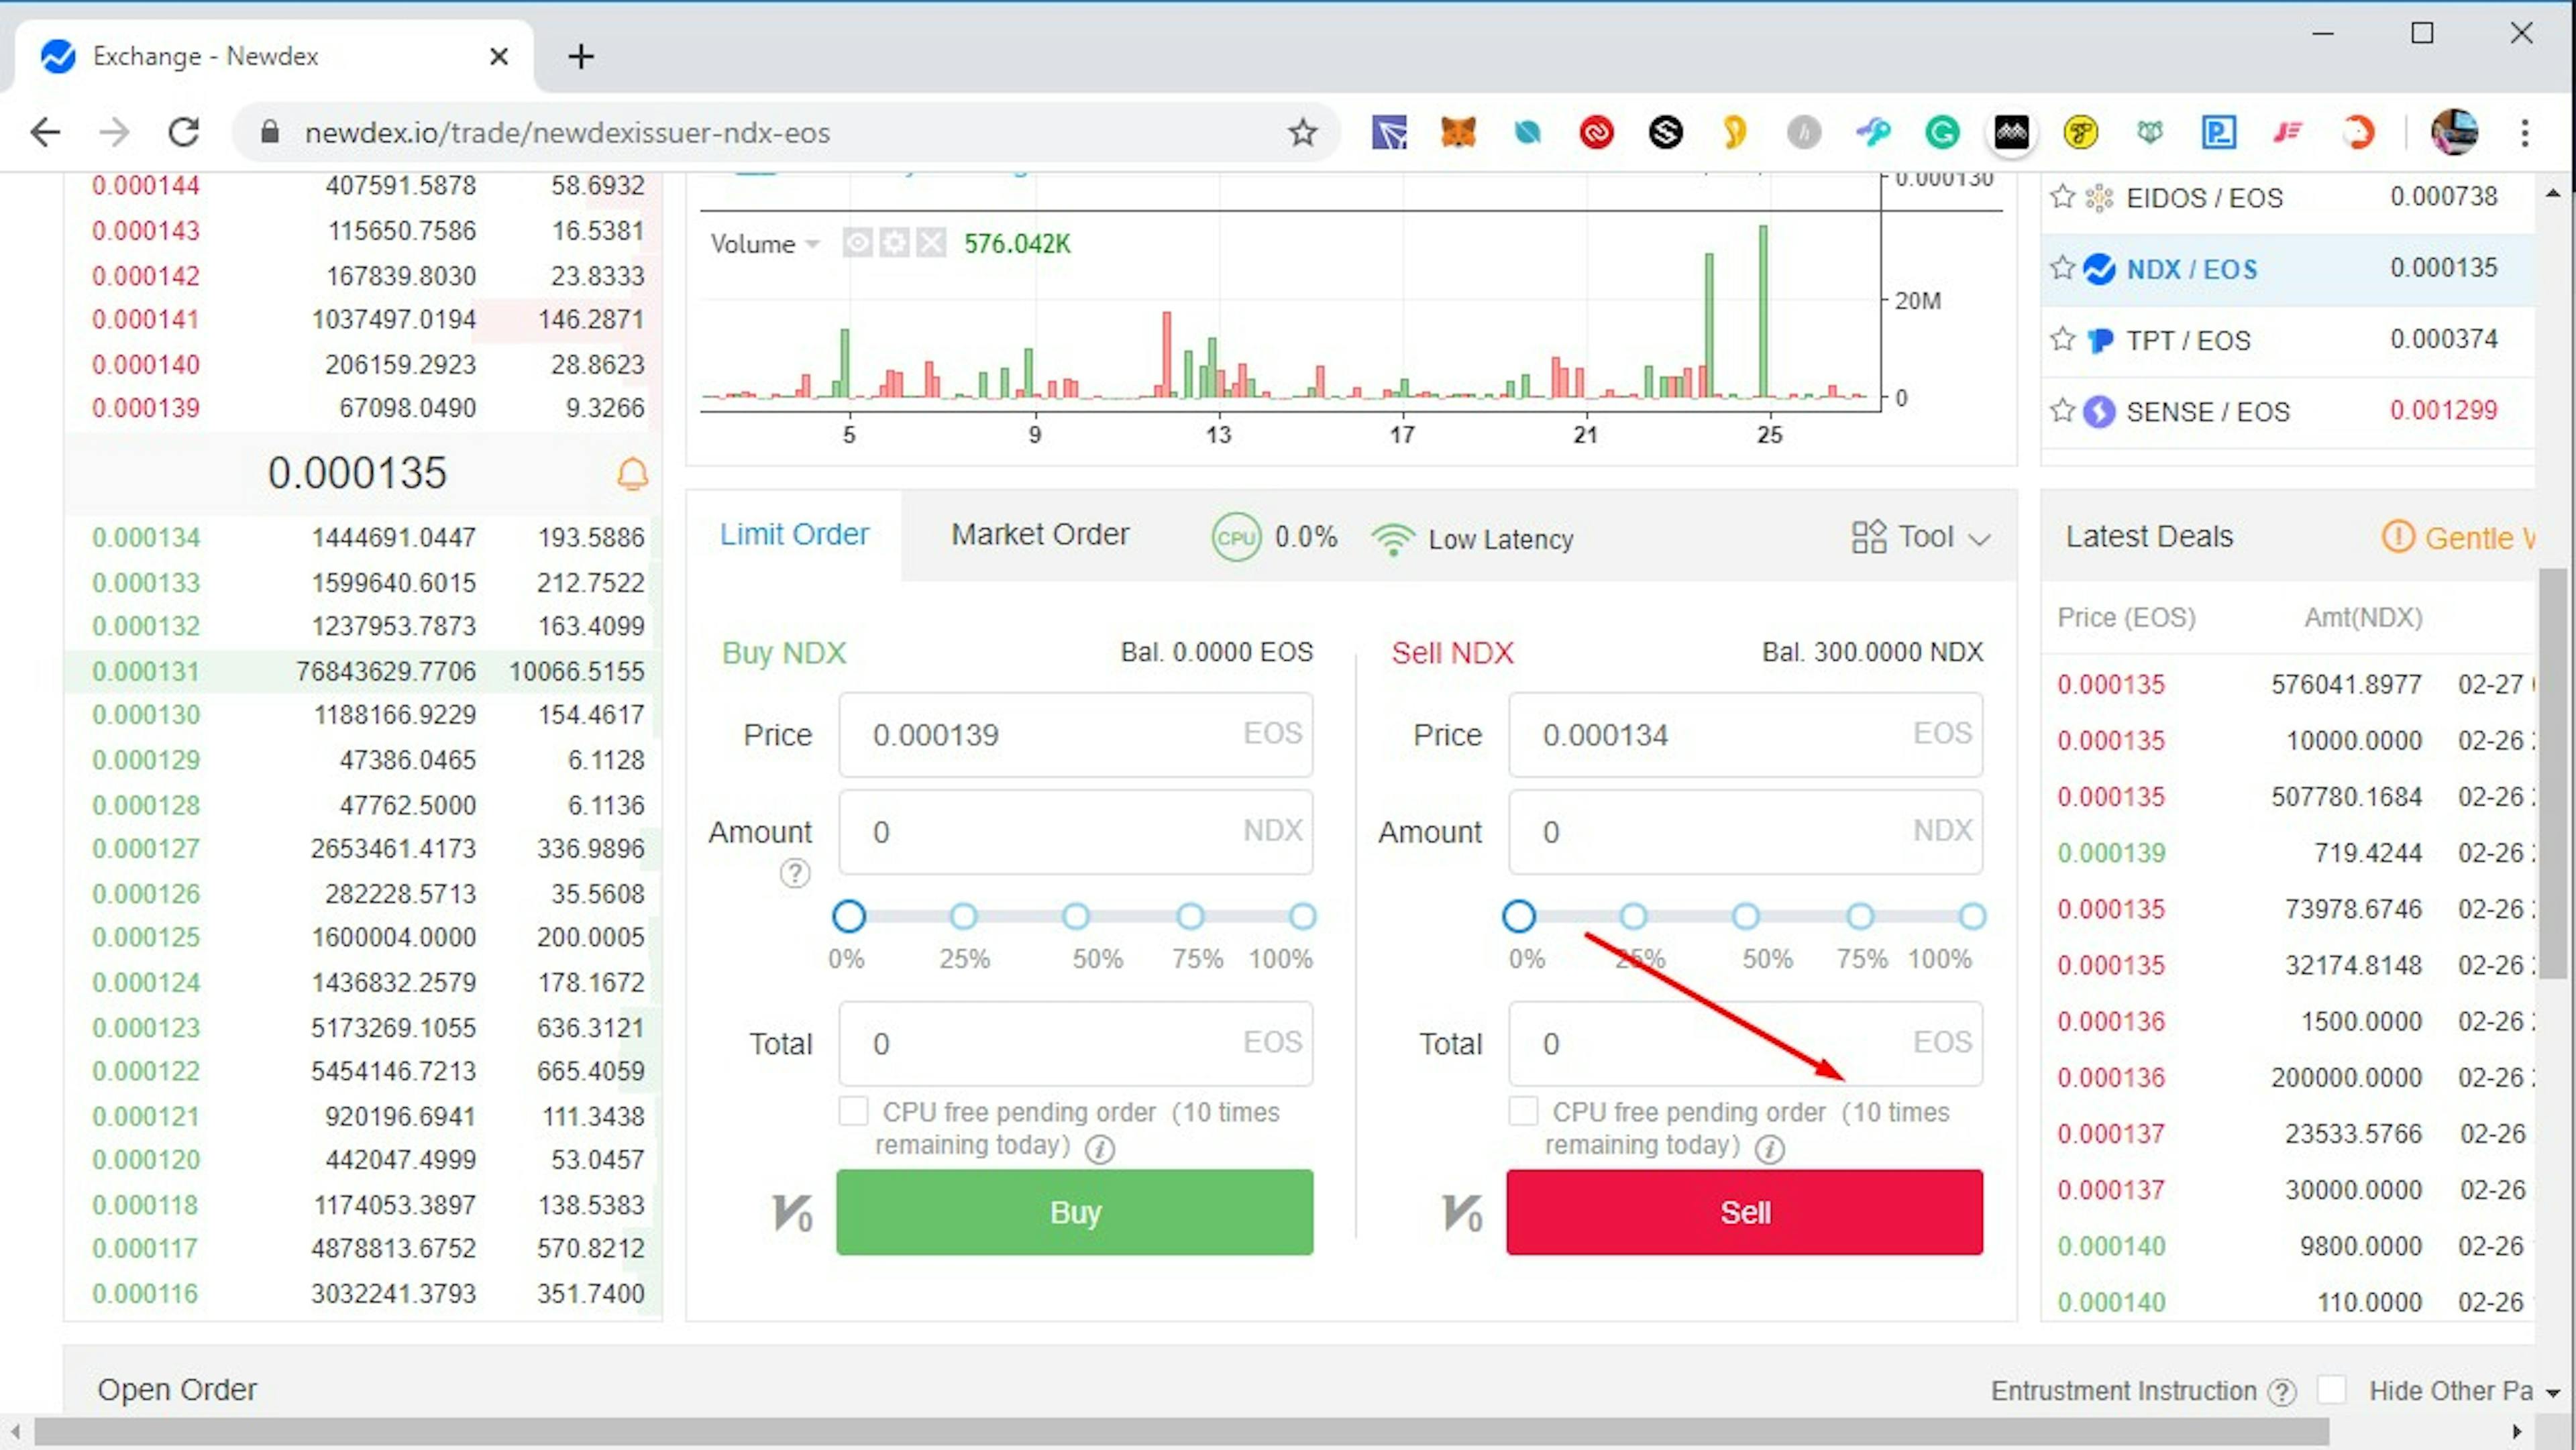Set buy amount to 50%
2576x1450 pixels.
click(x=1076, y=916)
